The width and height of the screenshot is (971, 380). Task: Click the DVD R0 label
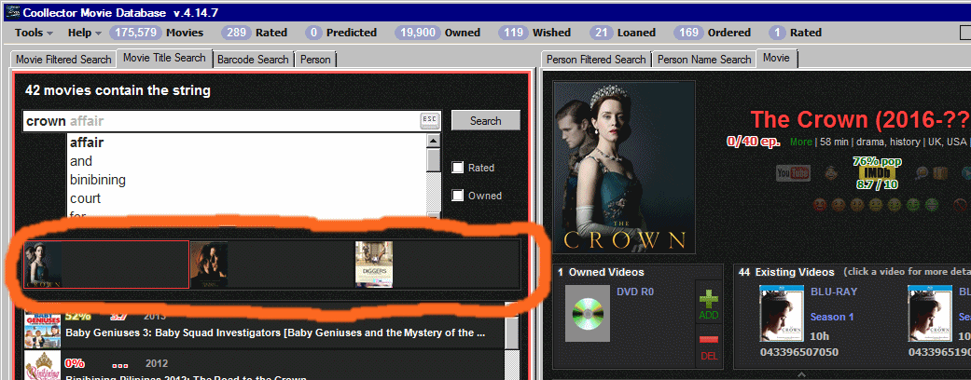636,291
